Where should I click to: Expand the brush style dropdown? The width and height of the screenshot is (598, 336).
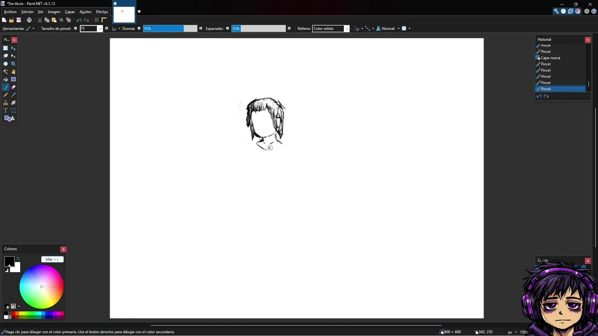[x=116, y=28]
